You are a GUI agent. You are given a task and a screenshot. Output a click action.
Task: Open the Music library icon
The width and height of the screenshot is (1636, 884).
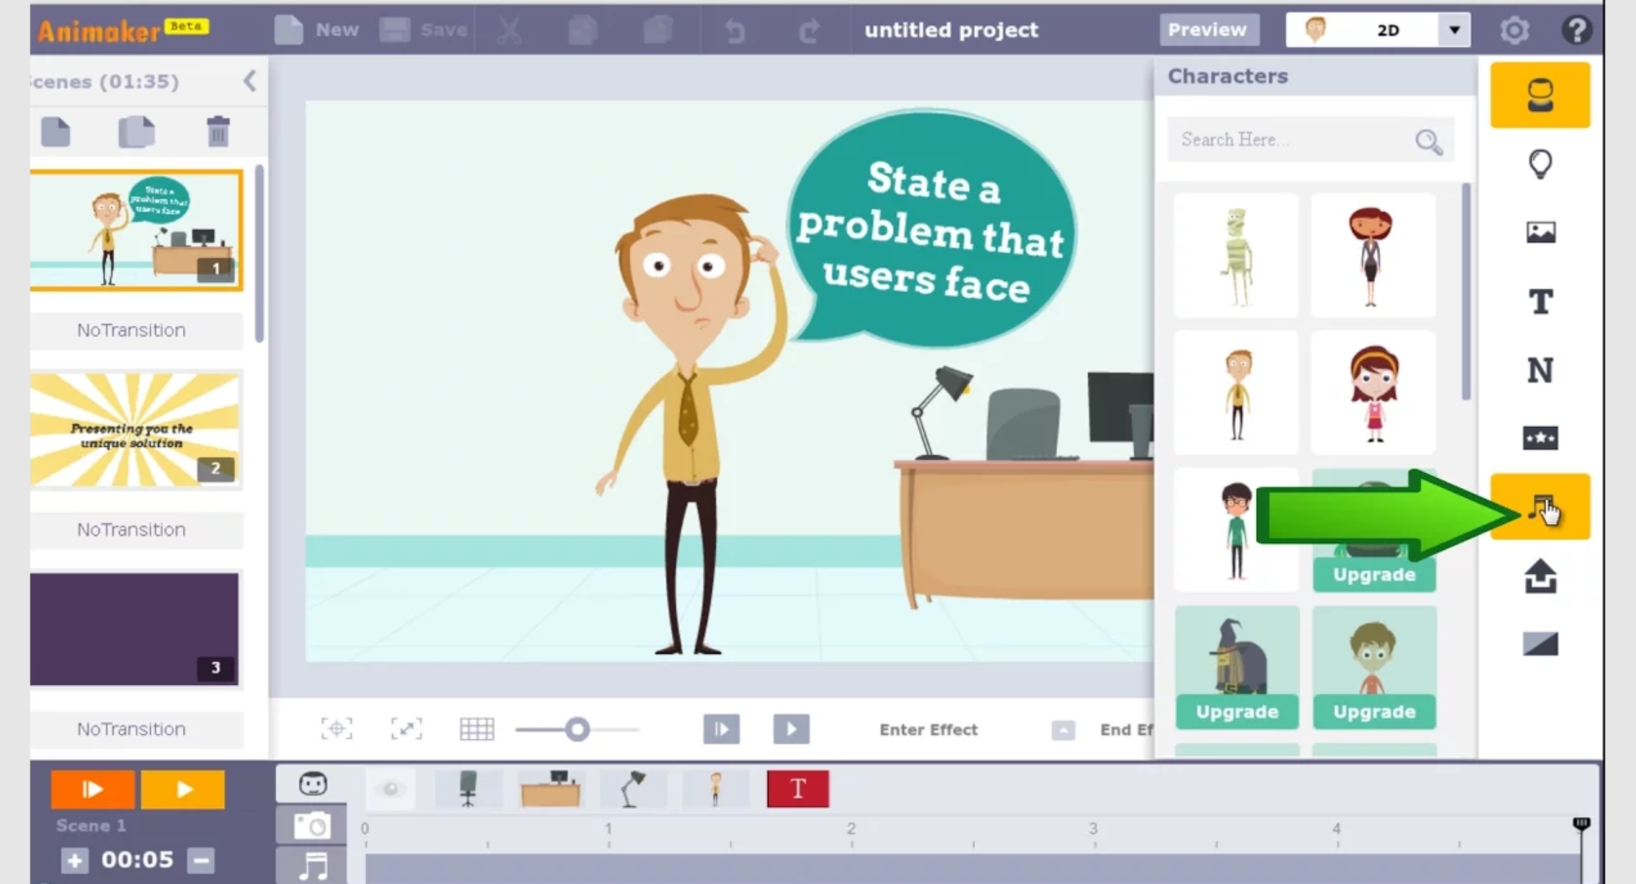pos(1540,507)
